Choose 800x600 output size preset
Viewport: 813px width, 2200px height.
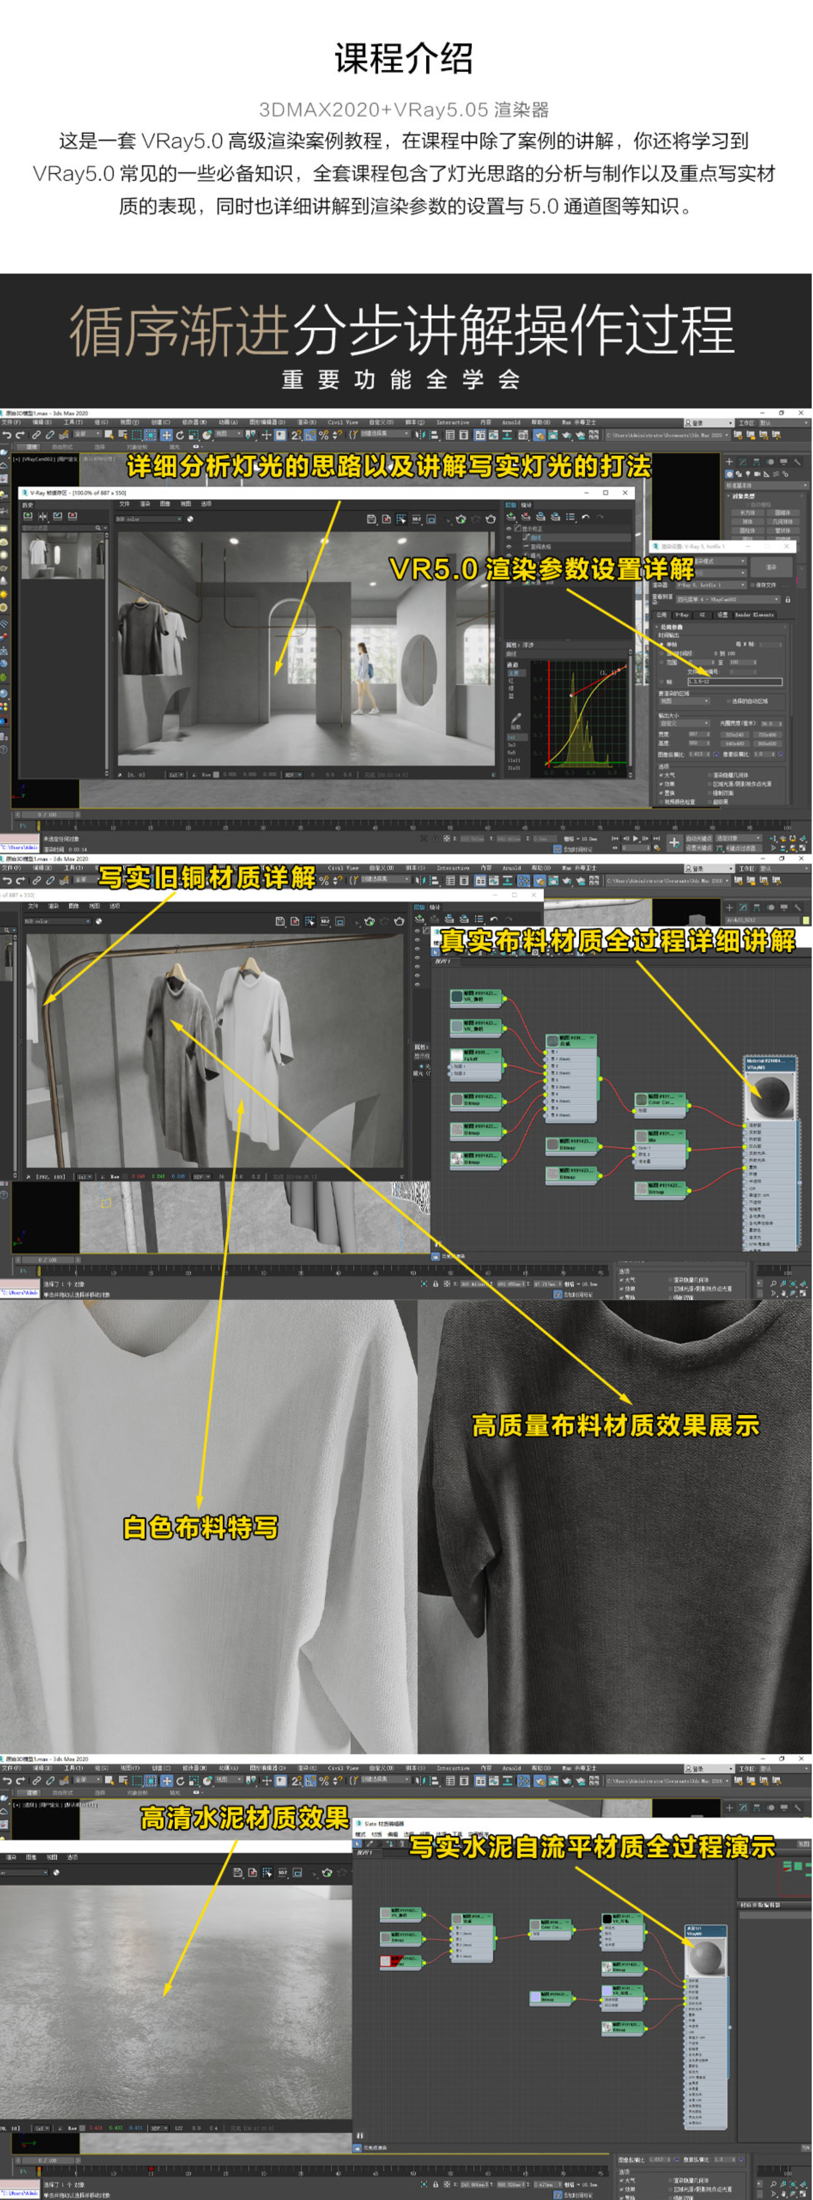pyautogui.click(x=768, y=744)
